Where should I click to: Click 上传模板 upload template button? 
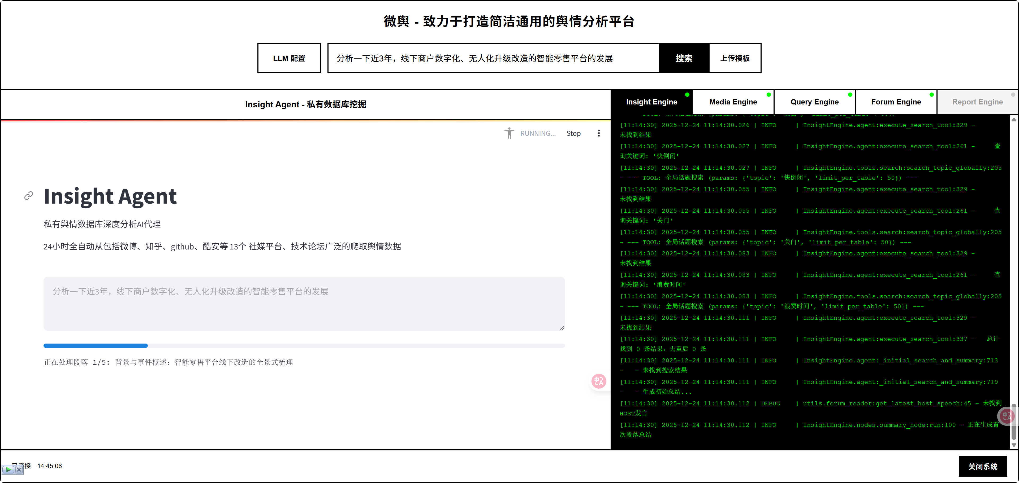[x=735, y=58]
